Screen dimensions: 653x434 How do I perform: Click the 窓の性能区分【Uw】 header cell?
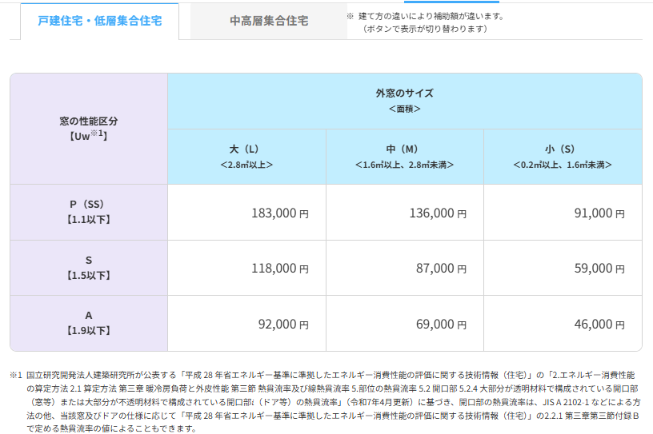point(89,129)
